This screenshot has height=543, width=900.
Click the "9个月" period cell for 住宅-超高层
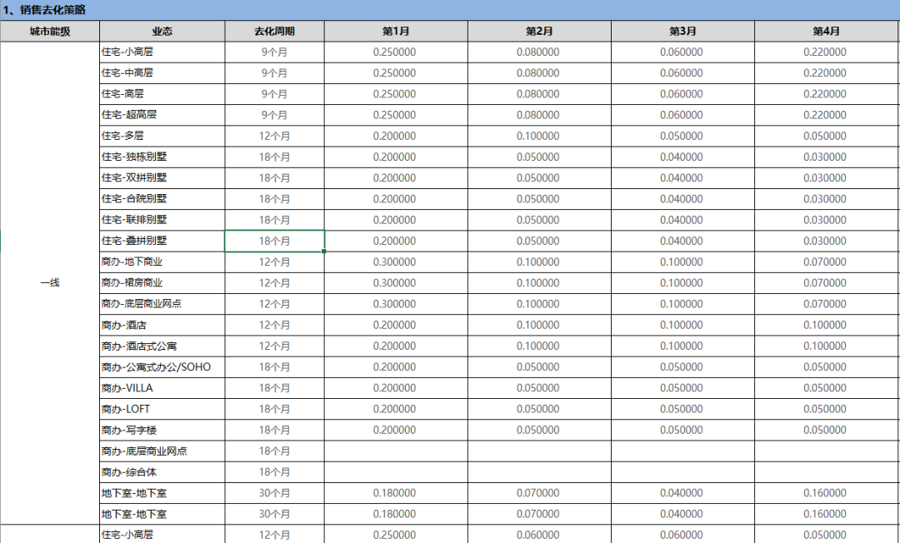(x=274, y=115)
